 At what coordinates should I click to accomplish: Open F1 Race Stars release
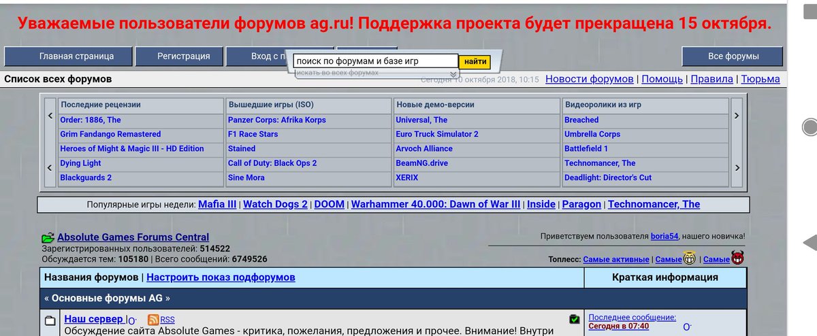(x=253, y=134)
